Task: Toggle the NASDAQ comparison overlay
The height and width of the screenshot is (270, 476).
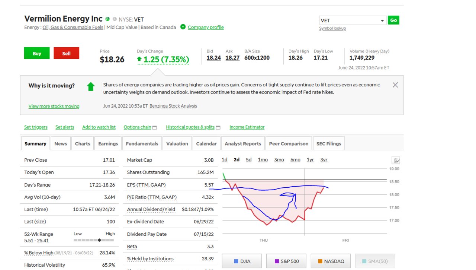Action: coord(331,261)
